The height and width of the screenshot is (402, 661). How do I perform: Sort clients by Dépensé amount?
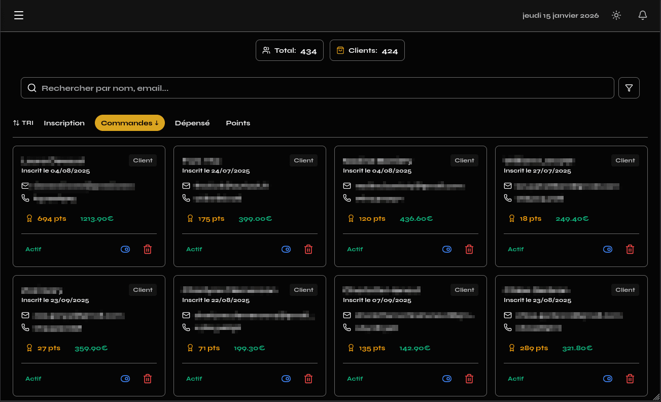[x=192, y=123]
